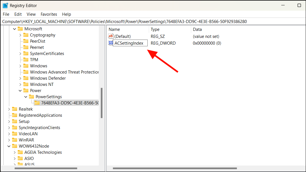Select the Setup folder icon
Screen dimensions: 306x172
15,121
